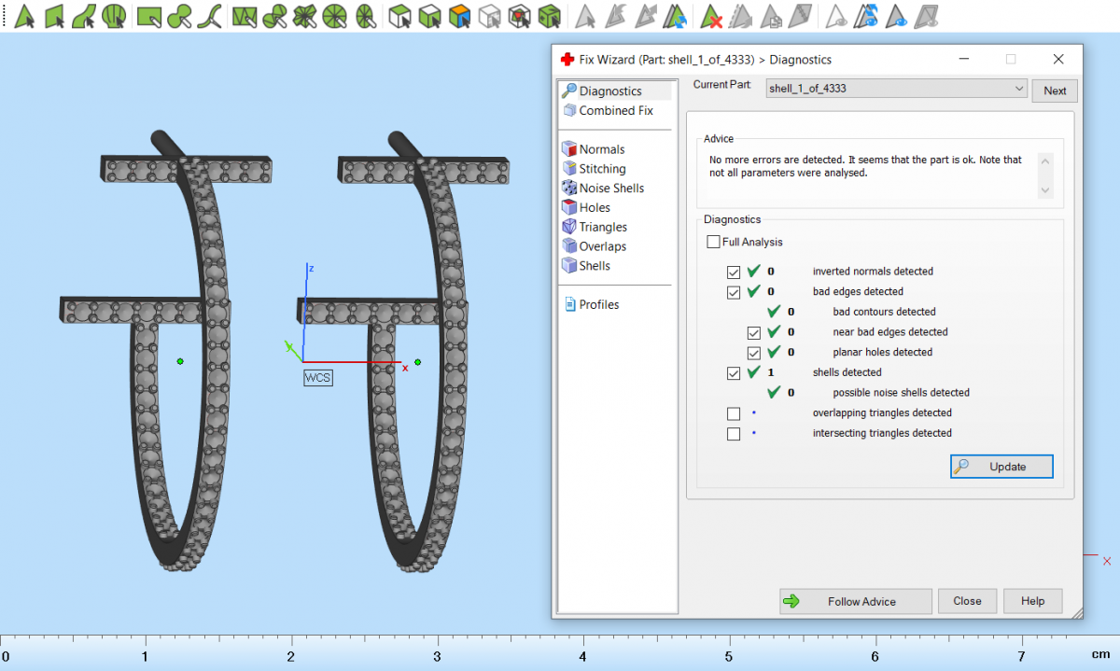Image resolution: width=1120 pixels, height=671 pixels.
Task: Open the Profiles page
Action: 598,305
